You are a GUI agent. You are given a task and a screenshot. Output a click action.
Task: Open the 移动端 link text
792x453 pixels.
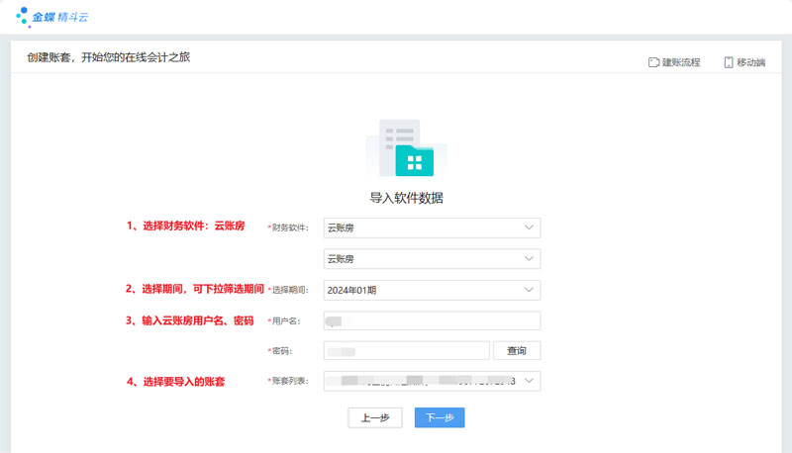(x=750, y=62)
